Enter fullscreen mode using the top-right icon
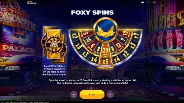The width and height of the screenshot is (184, 103). click(148, 3)
